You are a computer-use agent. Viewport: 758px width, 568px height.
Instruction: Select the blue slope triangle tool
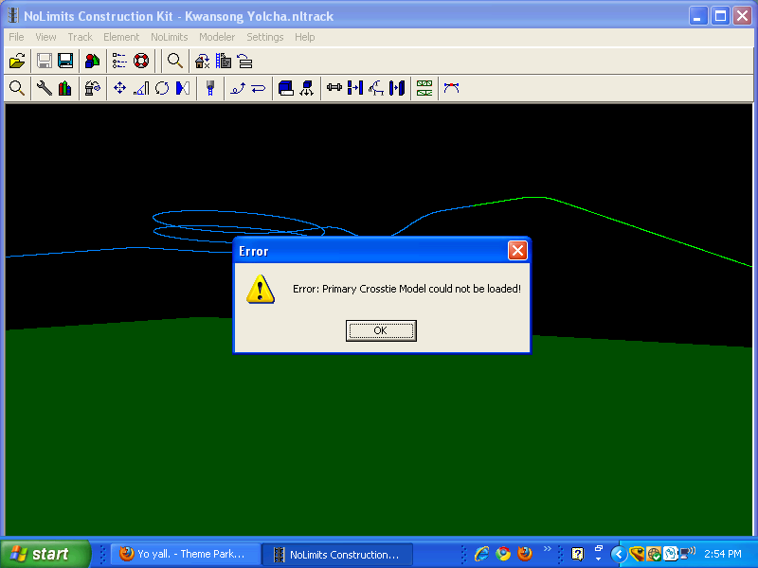140,88
